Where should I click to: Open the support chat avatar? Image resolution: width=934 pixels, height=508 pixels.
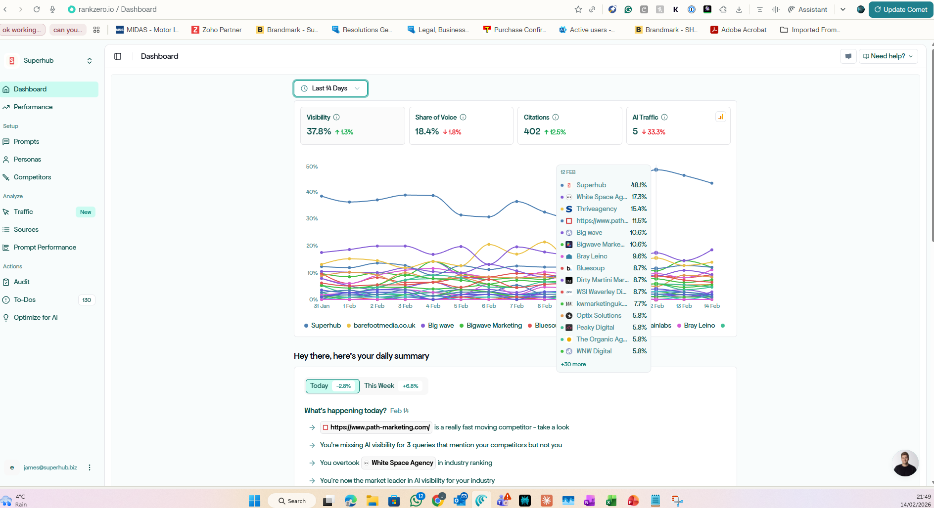[905, 463]
